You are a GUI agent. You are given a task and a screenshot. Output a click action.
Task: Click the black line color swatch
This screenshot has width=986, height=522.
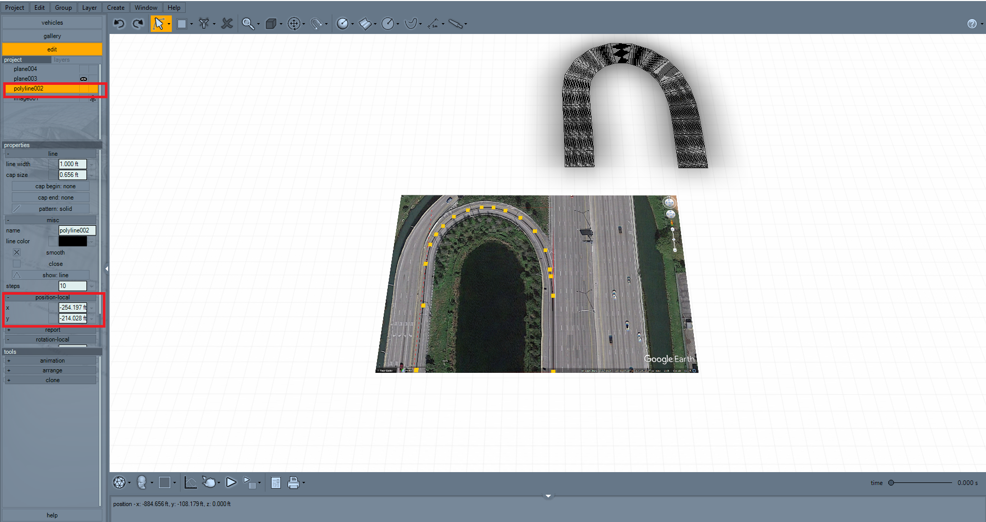pos(73,241)
